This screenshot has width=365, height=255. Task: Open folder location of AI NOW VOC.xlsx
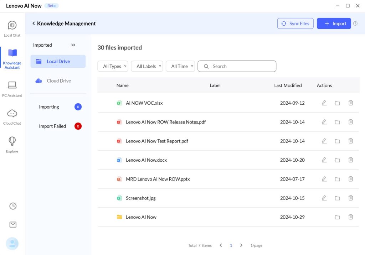(x=337, y=103)
